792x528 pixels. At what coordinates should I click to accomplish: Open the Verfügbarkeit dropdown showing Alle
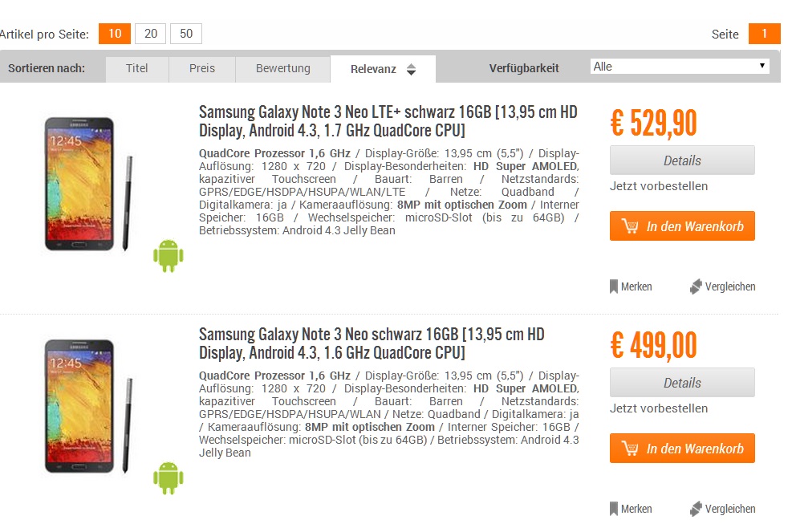(680, 67)
